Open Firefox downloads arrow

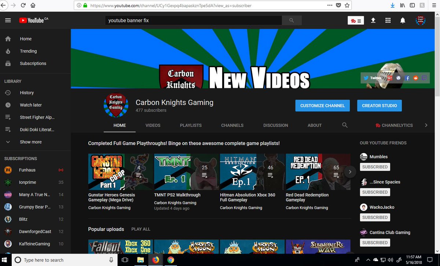point(392,6)
